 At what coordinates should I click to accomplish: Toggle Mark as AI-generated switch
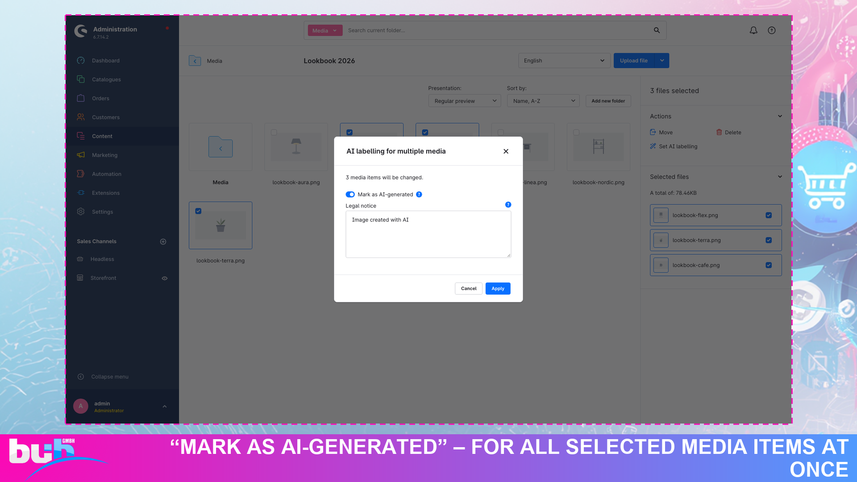(350, 195)
